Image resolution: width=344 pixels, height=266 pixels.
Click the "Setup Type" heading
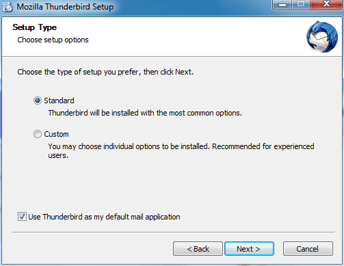(x=34, y=27)
